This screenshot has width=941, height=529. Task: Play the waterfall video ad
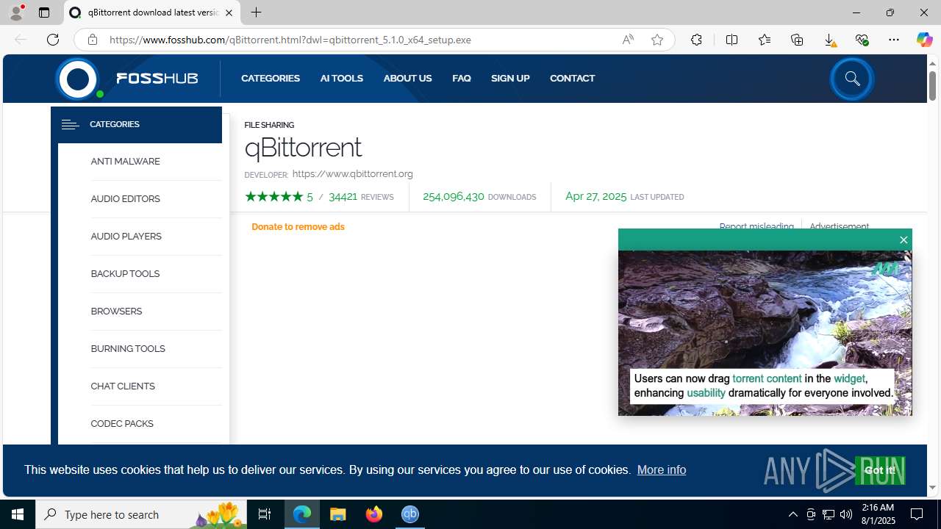(765, 333)
